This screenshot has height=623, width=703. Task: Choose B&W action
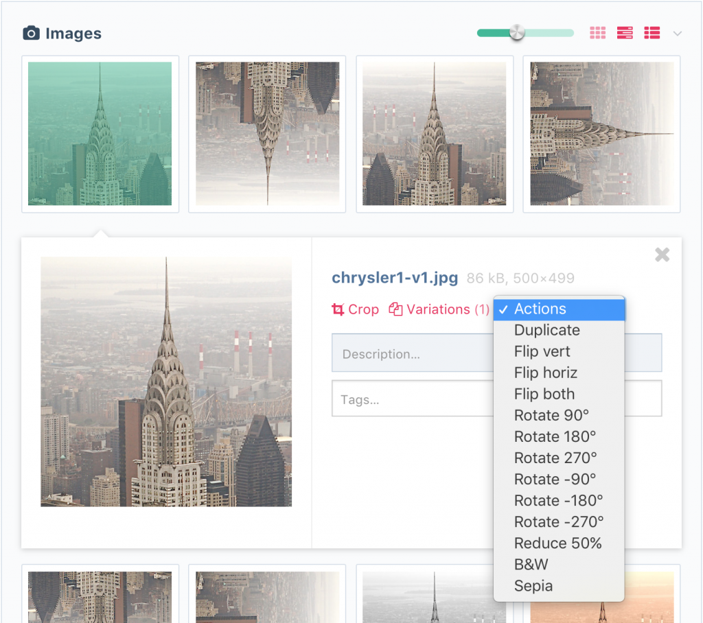559,564
